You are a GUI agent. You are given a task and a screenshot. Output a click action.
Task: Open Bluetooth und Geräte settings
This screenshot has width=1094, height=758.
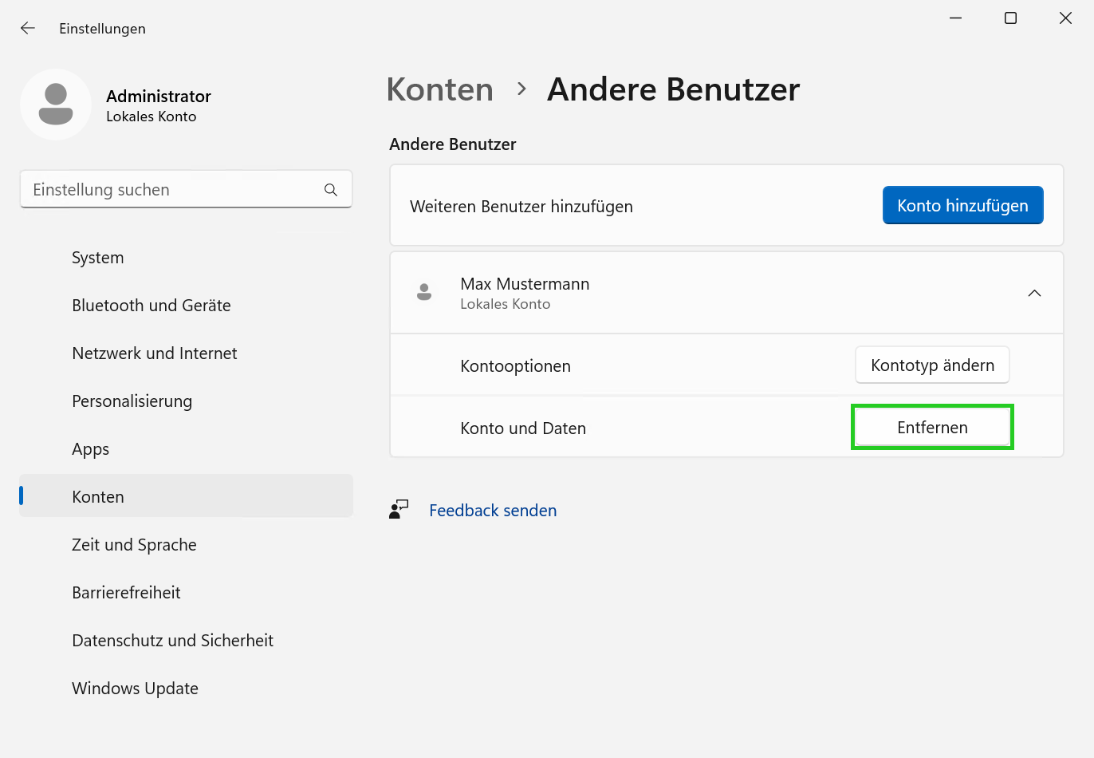coord(151,305)
